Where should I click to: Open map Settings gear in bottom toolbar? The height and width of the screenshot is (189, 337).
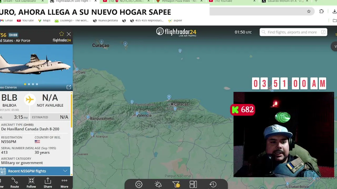pyautogui.click(x=139, y=184)
